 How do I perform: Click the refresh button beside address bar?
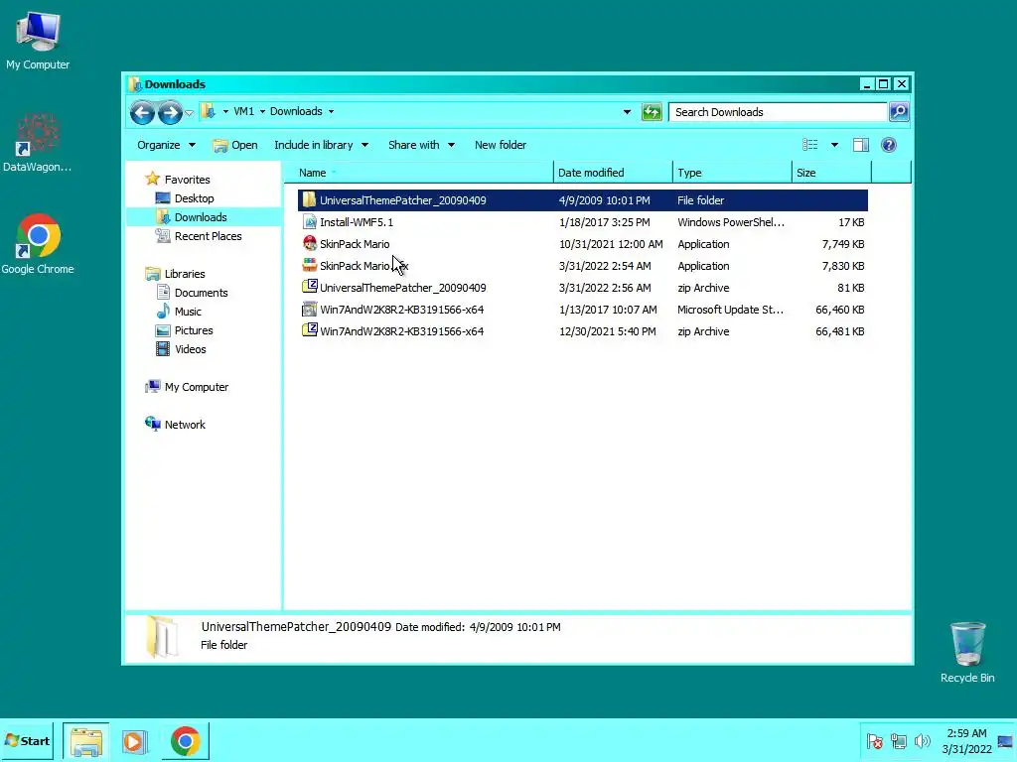point(652,112)
